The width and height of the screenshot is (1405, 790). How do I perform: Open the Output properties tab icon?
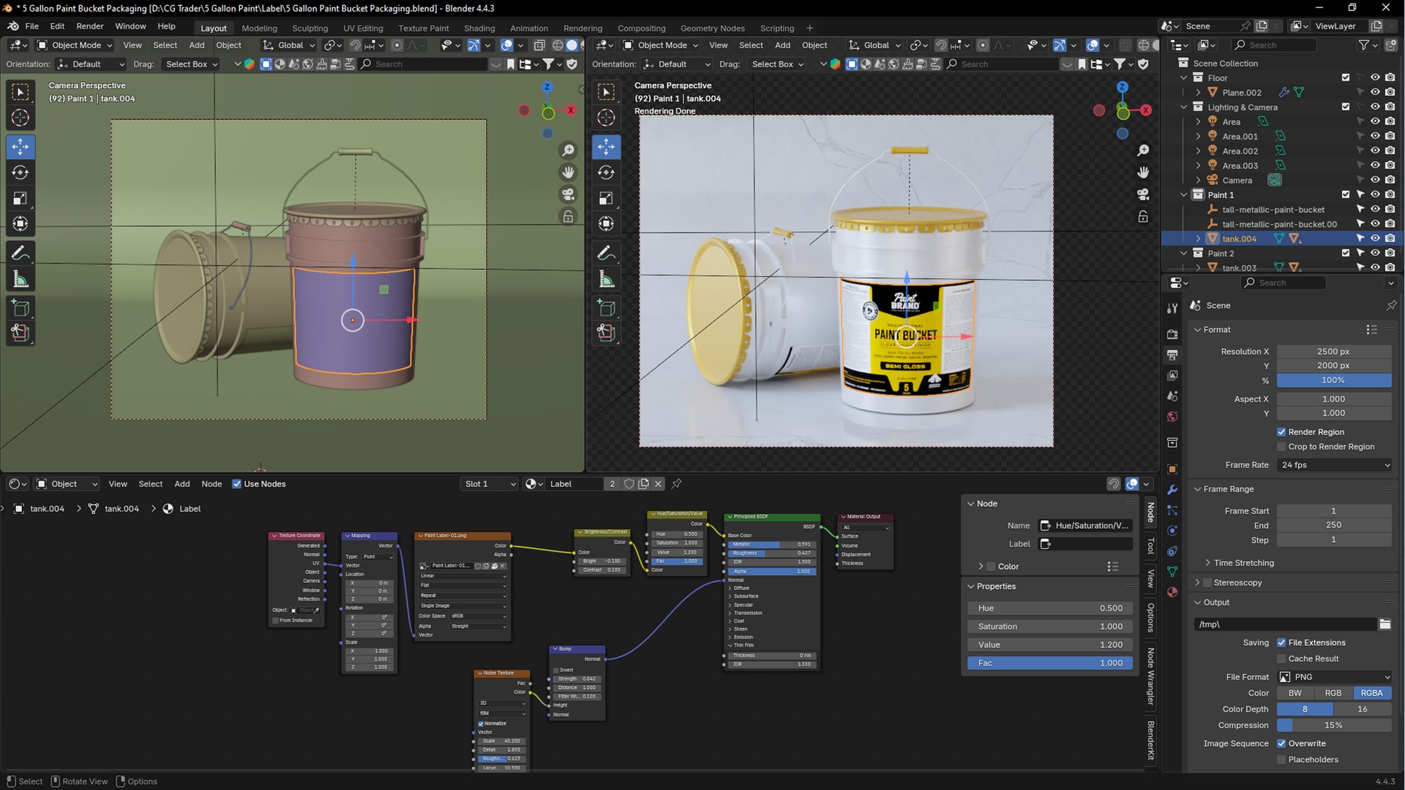(x=1172, y=355)
